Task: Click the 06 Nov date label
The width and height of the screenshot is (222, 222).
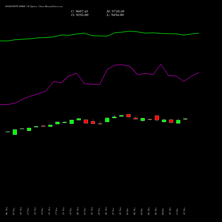Action: [7, 211]
